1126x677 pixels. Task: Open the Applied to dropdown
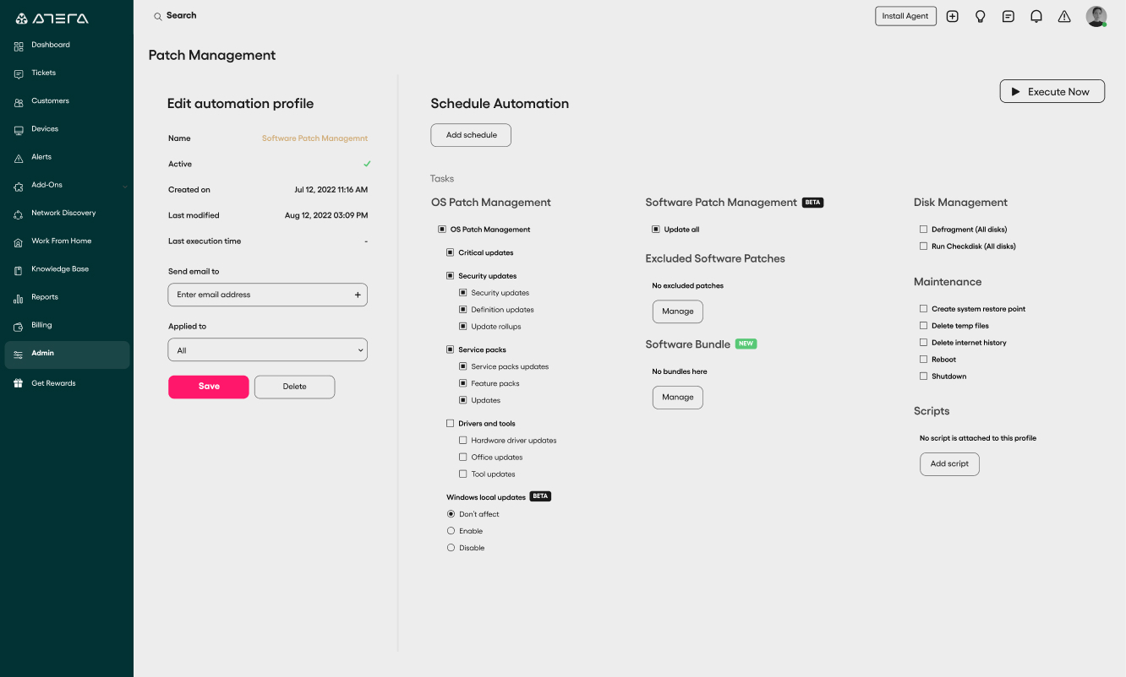(268, 349)
